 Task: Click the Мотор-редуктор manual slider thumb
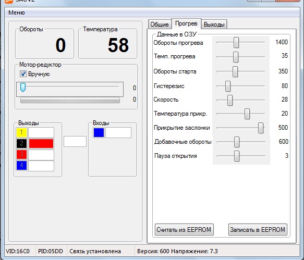pyautogui.click(x=23, y=88)
